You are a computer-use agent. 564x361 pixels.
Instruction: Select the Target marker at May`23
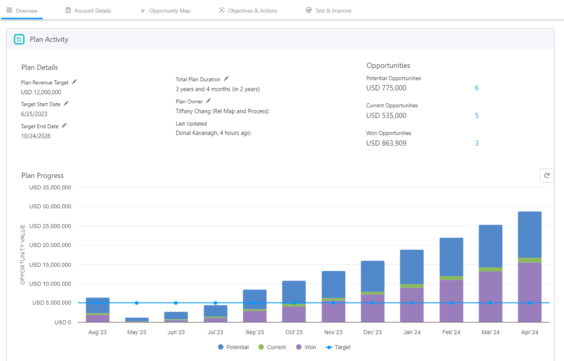pos(136,303)
